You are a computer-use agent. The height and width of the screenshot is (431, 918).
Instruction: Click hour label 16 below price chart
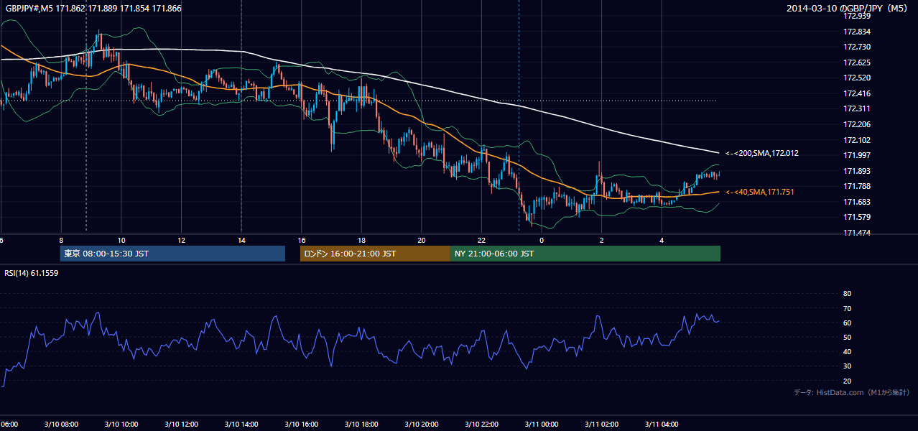pos(302,240)
